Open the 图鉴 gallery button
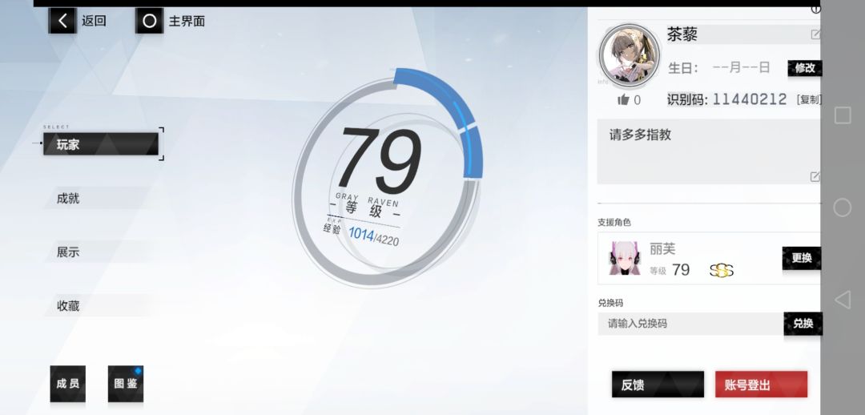865x415 pixels. click(126, 384)
